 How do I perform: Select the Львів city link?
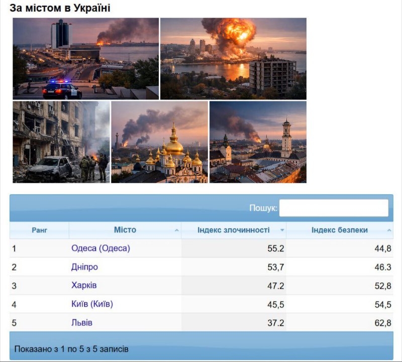click(81, 323)
